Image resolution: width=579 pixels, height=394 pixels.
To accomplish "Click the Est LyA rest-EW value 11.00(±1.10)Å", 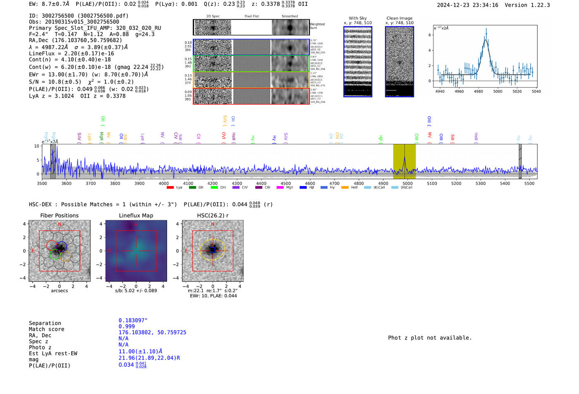I will (140, 351).
